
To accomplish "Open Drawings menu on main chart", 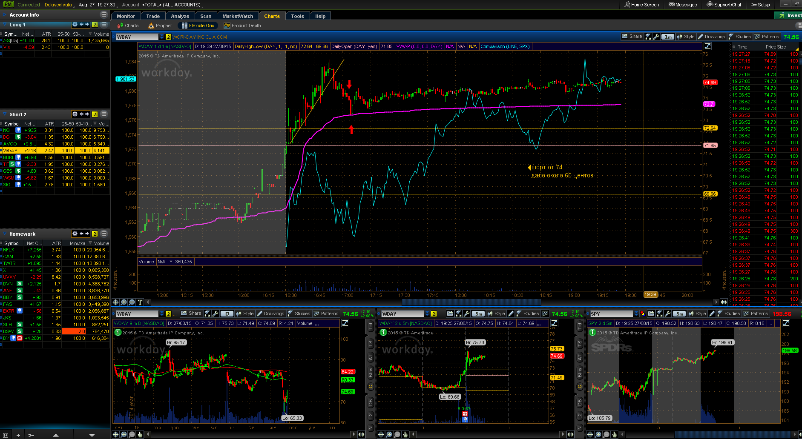I will (x=711, y=37).
